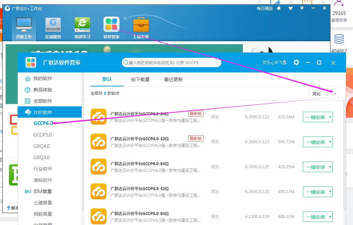
Task: Open the 河北 region dropdown
Action: coord(324,94)
